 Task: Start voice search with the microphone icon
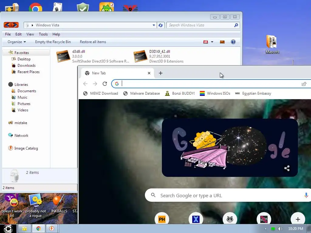click(306, 195)
